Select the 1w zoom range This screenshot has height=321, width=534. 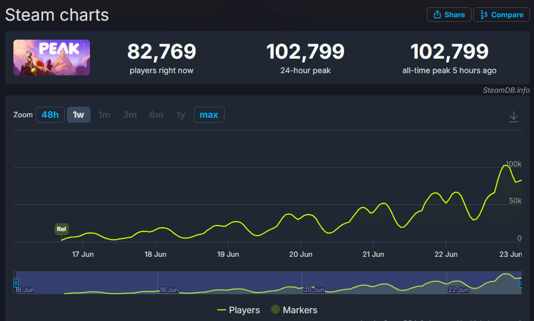tap(78, 114)
